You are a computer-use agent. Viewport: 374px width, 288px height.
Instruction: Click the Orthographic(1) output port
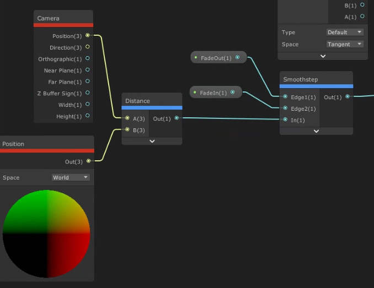88,58
